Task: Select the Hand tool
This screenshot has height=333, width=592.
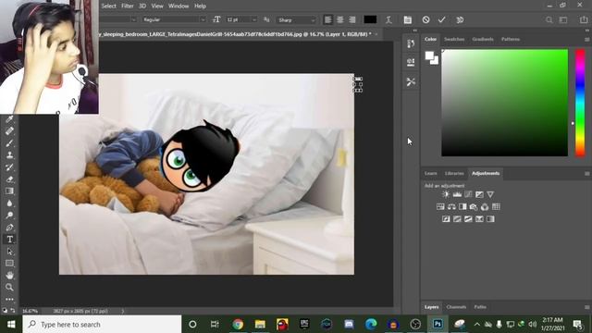Action: click(x=9, y=276)
